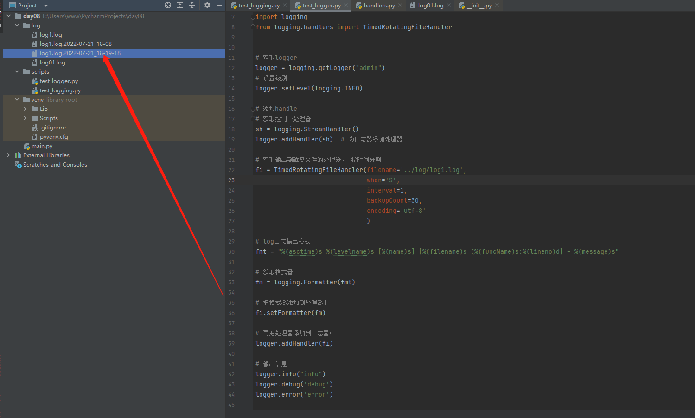Viewport: 695px width, 418px height.
Task: Select the log folder in project tree
Action: 36,26
